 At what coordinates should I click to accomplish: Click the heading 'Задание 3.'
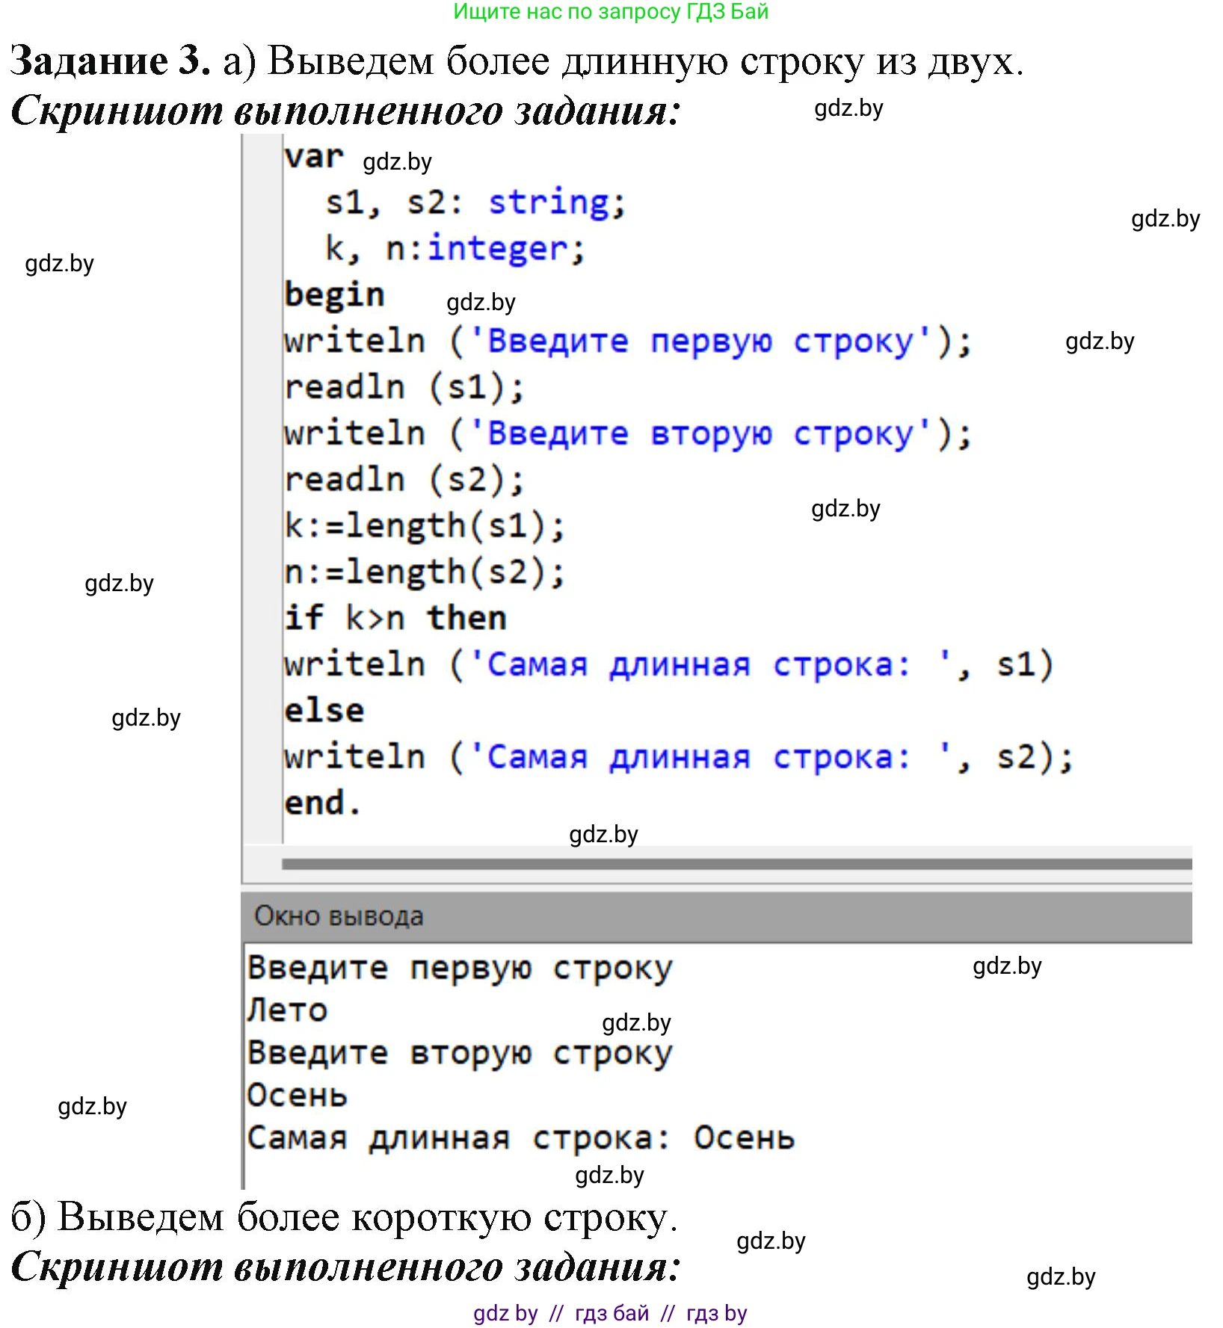coord(111,61)
